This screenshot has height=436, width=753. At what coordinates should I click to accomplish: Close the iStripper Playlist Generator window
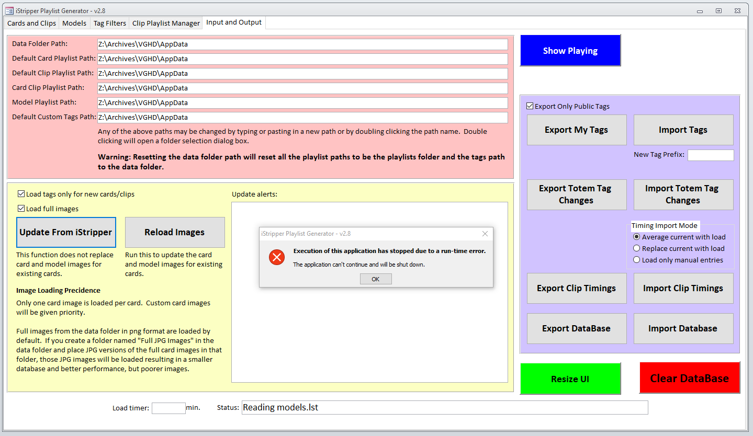737,10
